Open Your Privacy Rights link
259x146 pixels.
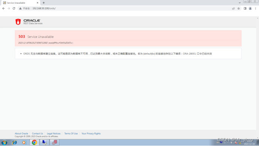(x=91, y=133)
